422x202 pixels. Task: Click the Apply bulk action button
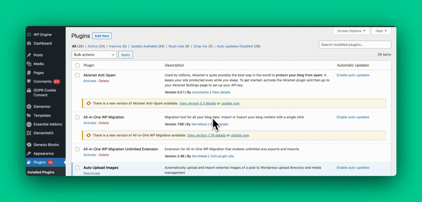point(125,55)
